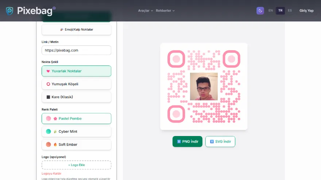This screenshot has height=180, width=321.
Task: Switch language to TR
Action: 280,11
